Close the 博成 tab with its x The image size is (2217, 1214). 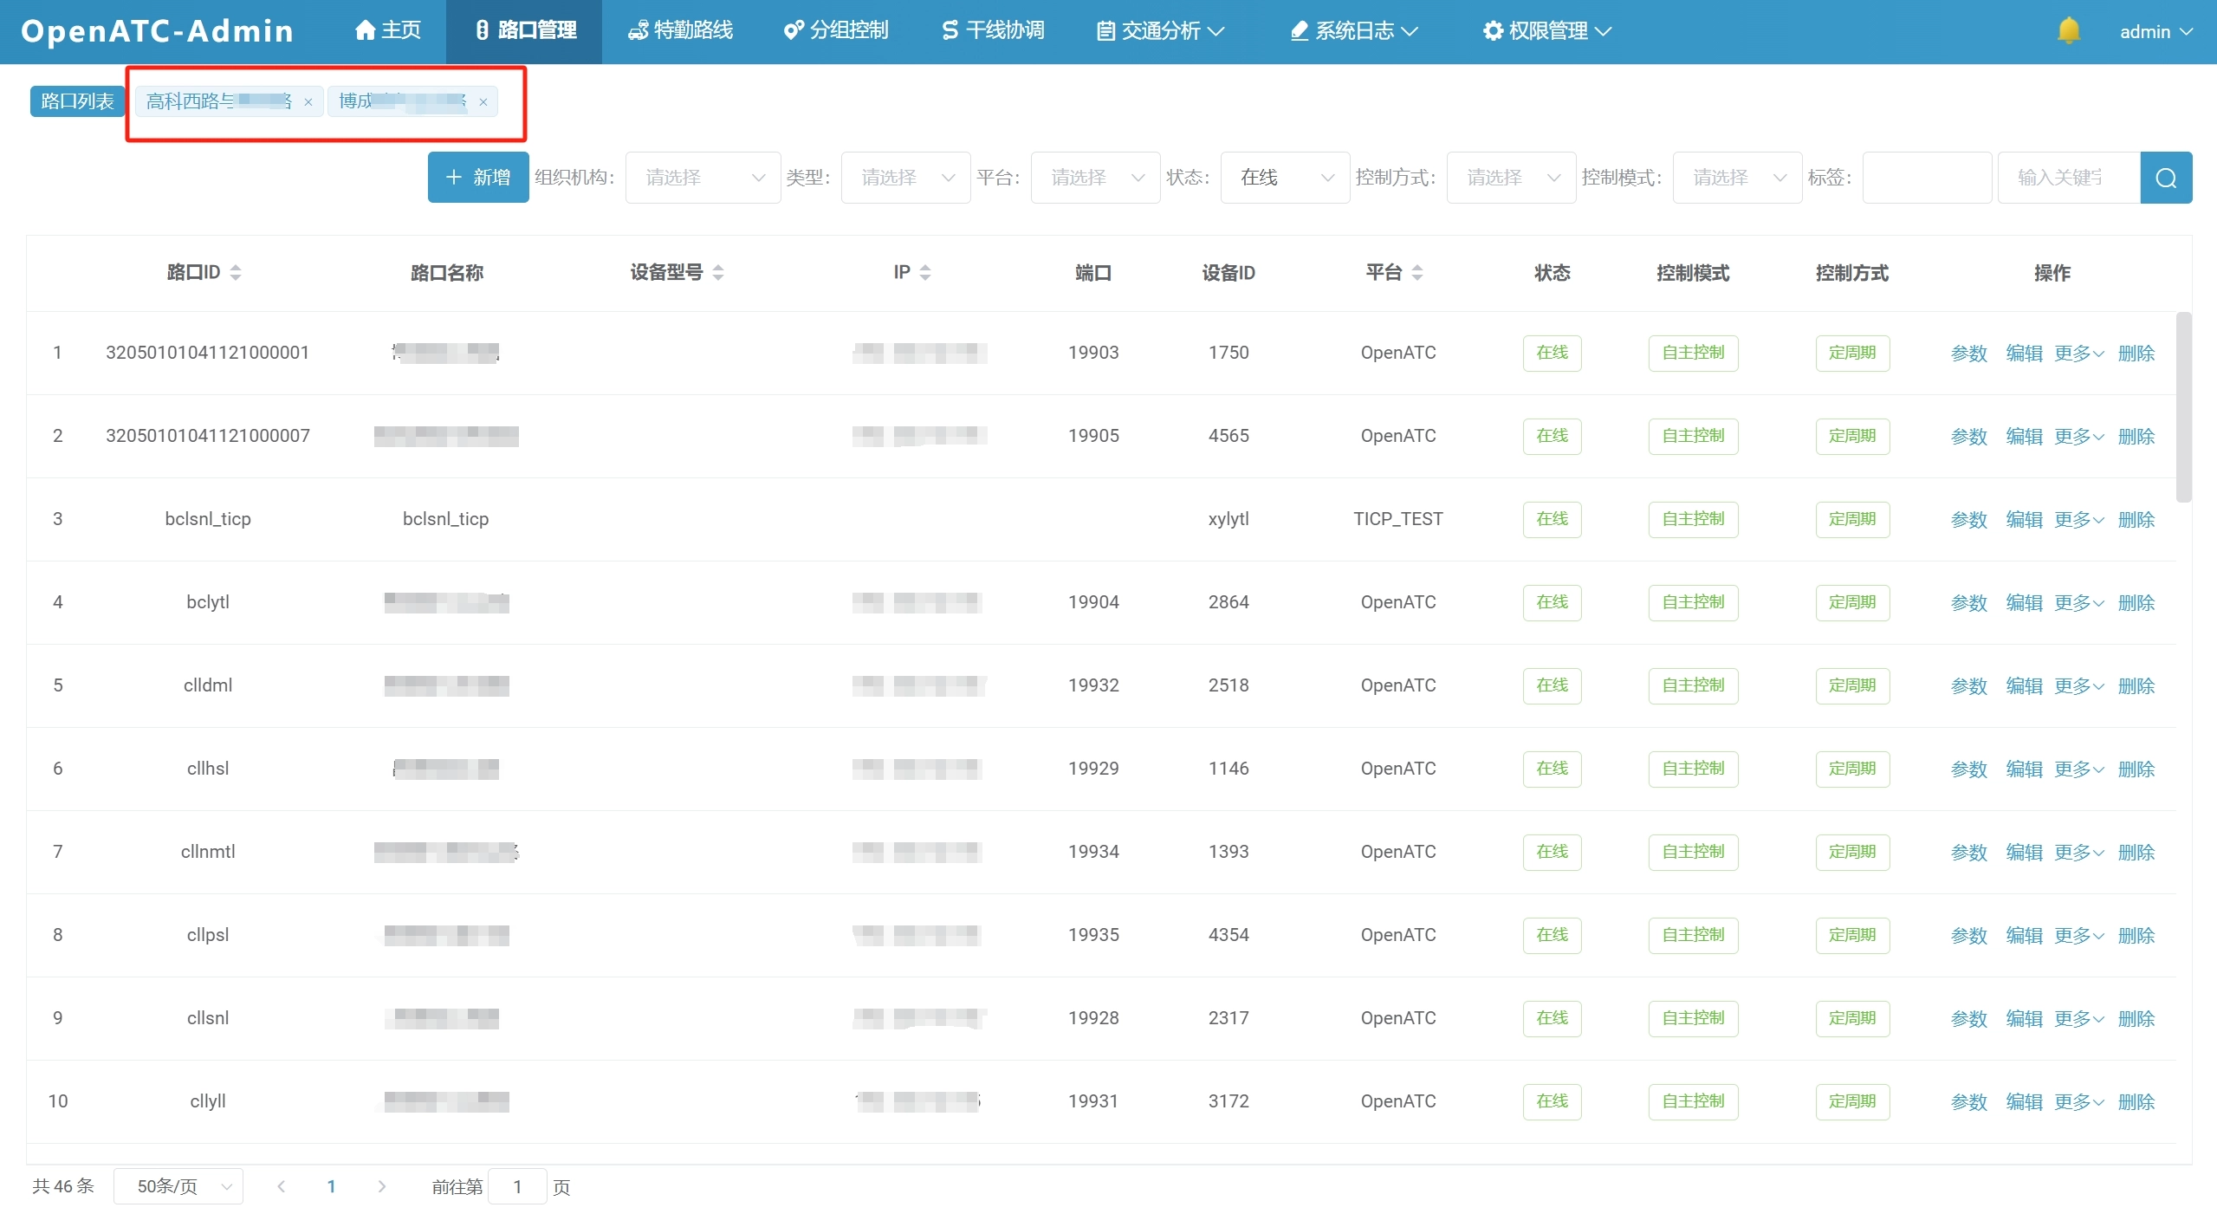tap(483, 102)
